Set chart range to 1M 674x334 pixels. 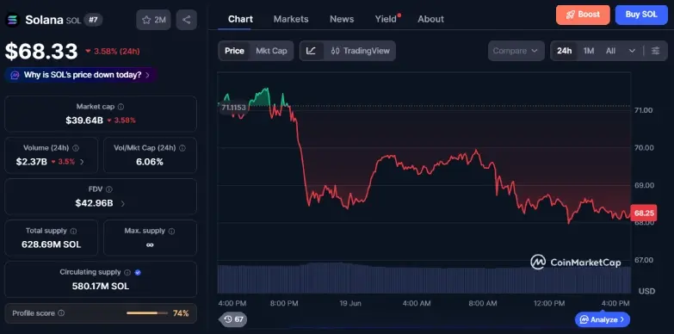pyautogui.click(x=589, y=51)
